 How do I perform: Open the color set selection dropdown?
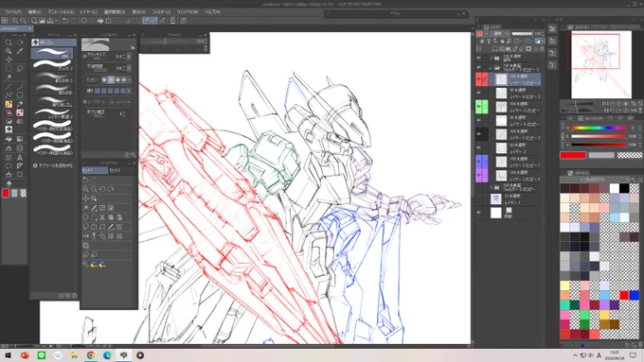click(595, 180)
